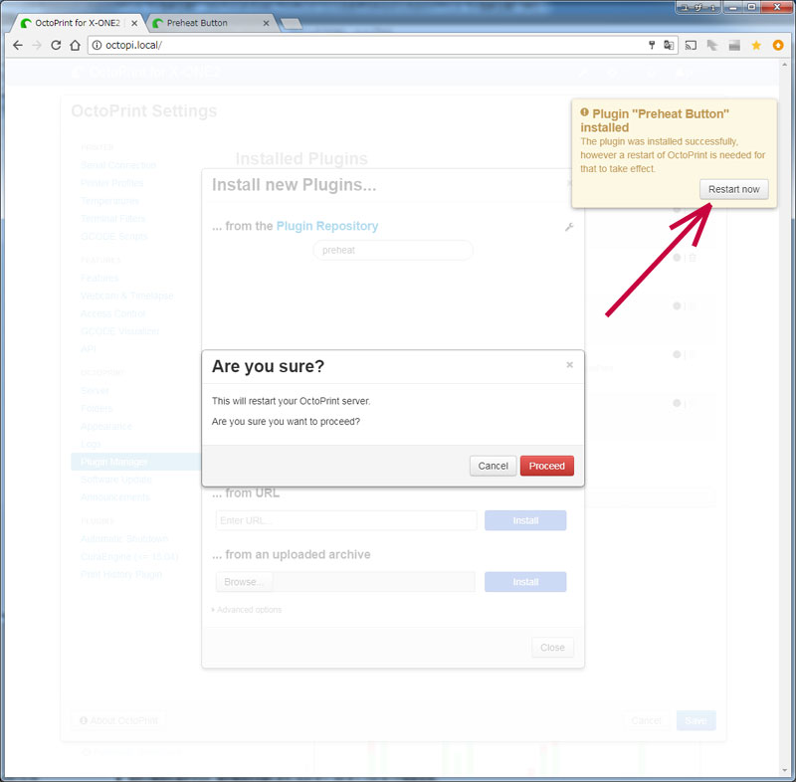Open the translate page icon
This screenshot has height=782, width=796.
669,45
